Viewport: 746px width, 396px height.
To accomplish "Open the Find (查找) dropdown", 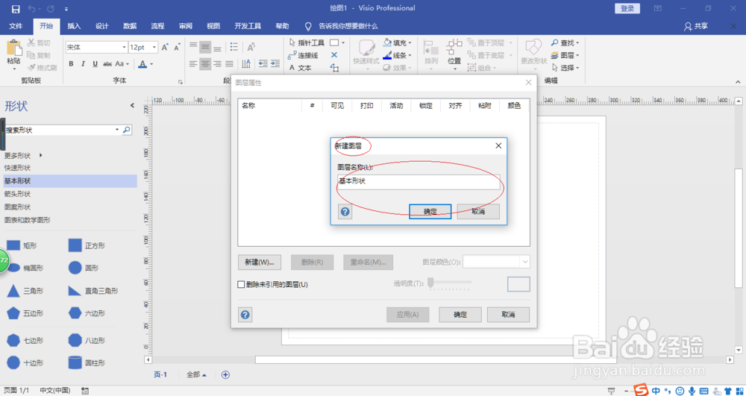I will coord(565,43).
